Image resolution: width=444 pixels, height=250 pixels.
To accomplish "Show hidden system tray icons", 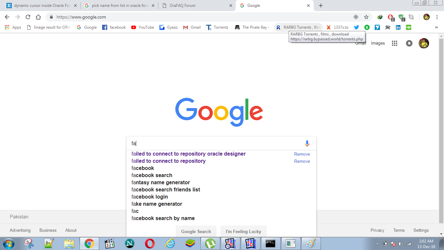I will pyautogui.click(x=377, y=243).
